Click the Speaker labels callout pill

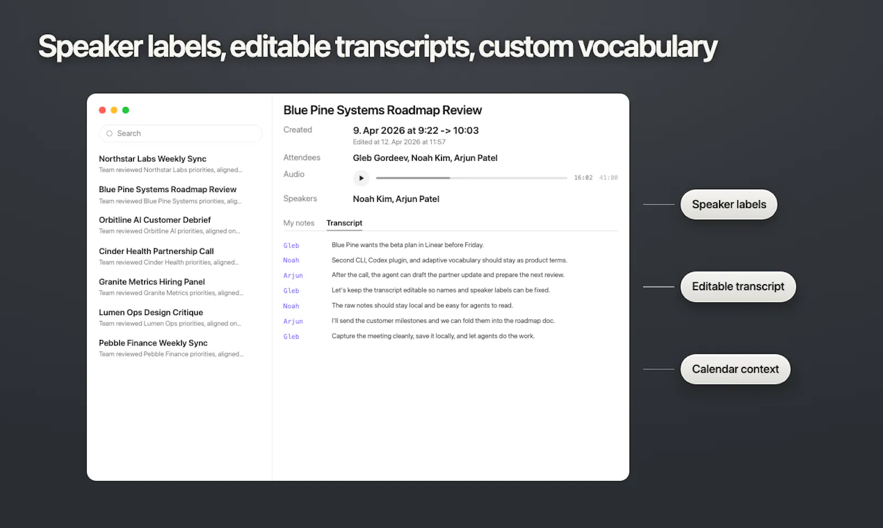[x=728, y=205]
